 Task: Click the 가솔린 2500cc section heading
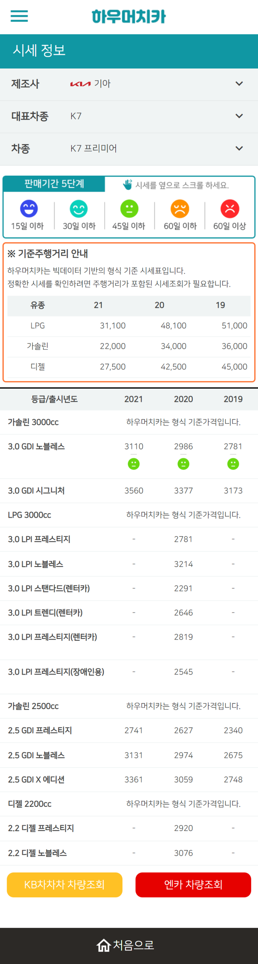click(33, 706)
